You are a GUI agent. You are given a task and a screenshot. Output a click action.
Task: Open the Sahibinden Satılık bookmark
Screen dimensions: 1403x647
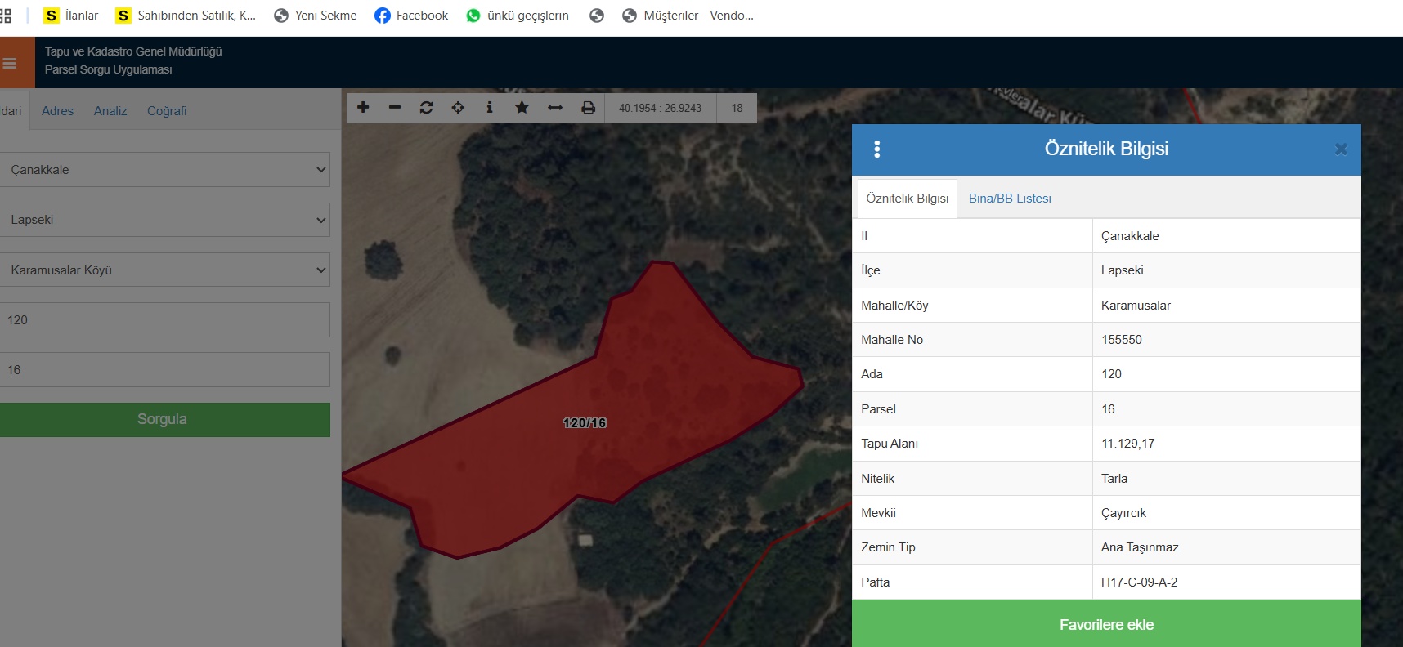point(186,16)
